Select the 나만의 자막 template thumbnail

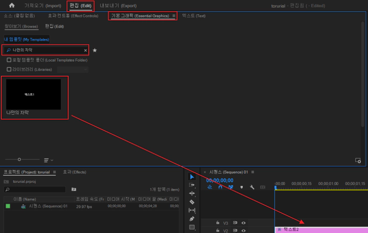pos(33,94)
